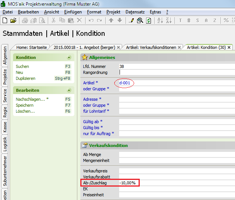235x200 pixels.
Task: Click the magnifier search toolbar icon
Action: click(140, 21)
